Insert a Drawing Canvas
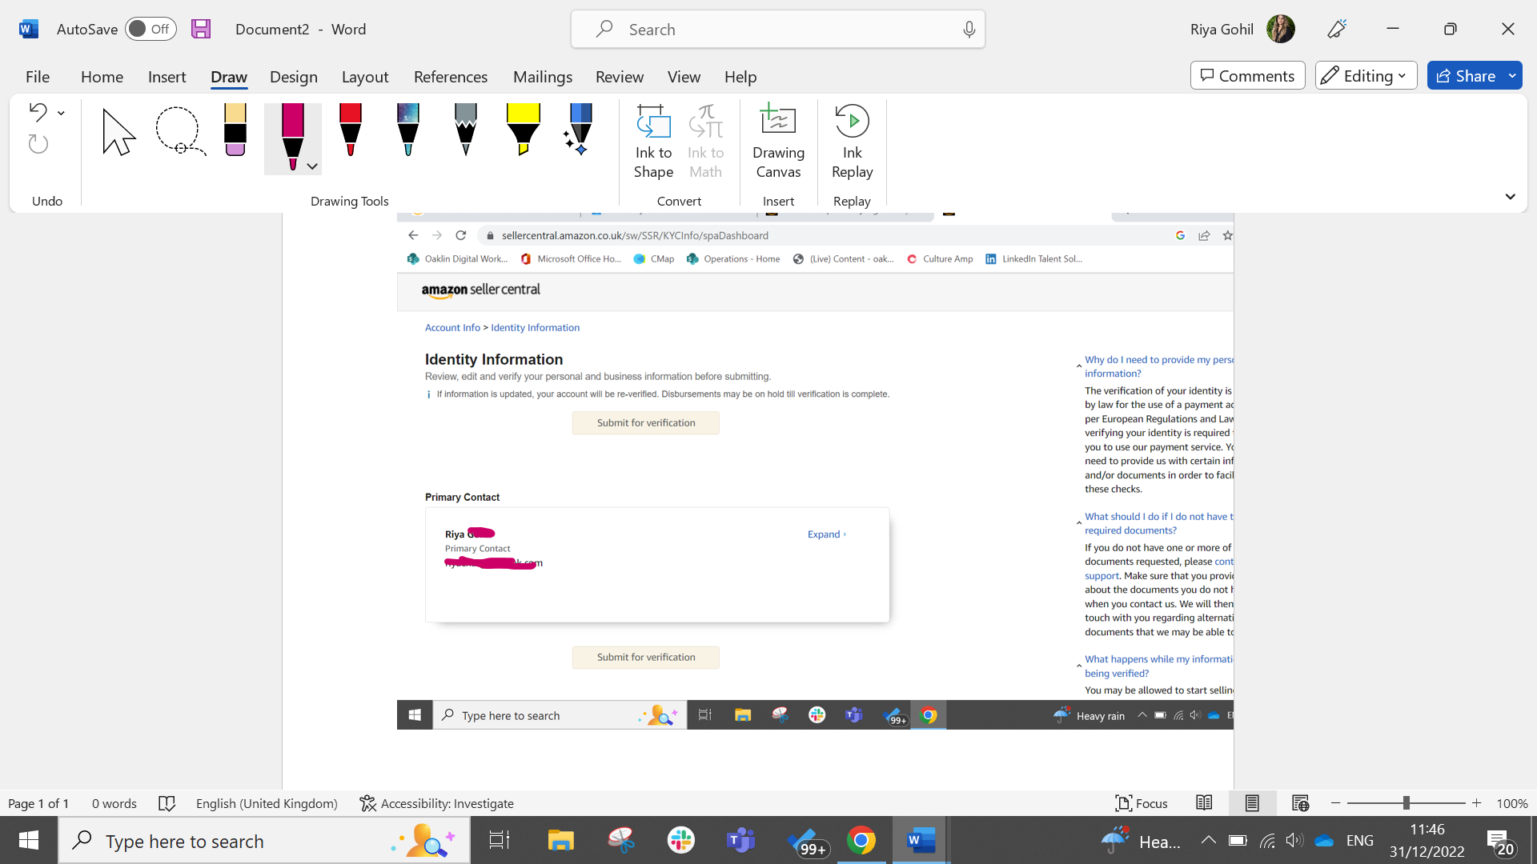 click(x=778, y=142)
